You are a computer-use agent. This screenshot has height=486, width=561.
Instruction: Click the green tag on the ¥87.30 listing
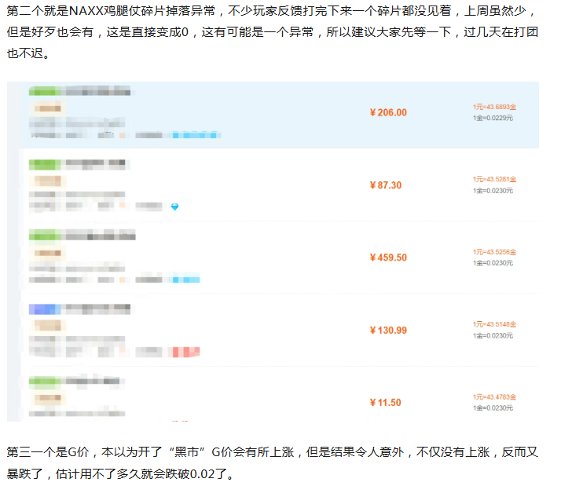[x=46, y=164]
